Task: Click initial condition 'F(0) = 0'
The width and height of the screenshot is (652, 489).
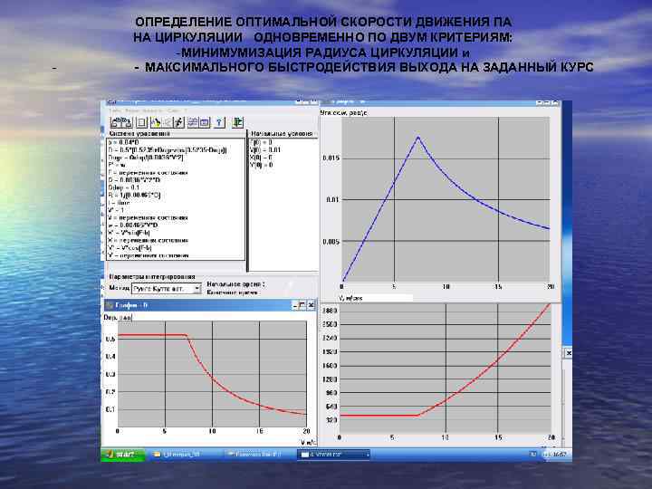Action: click(x=261, y=142)
